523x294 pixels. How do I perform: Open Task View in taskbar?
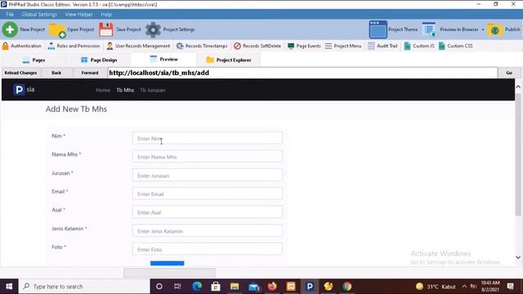(177, 287)
